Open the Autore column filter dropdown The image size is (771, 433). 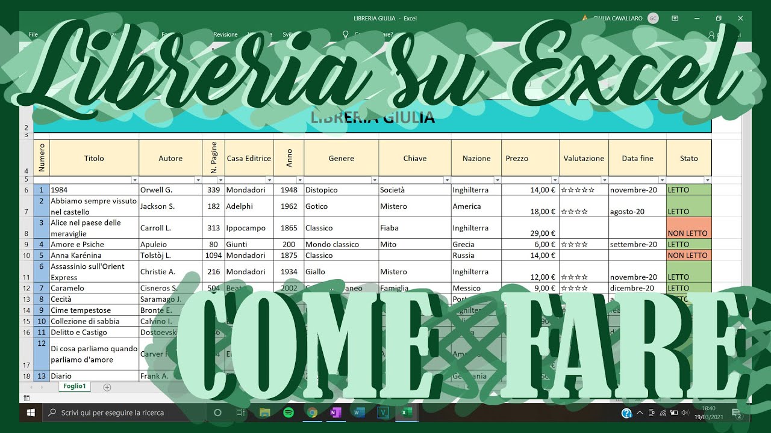(198, 180)
